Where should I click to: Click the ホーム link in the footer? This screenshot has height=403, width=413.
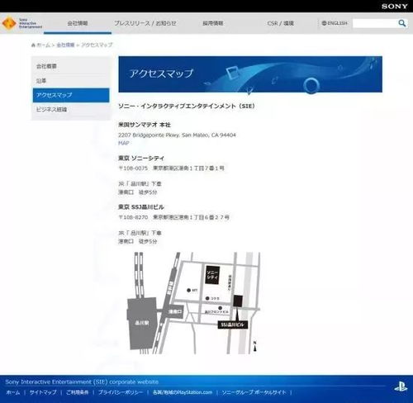tap(13, 392)
